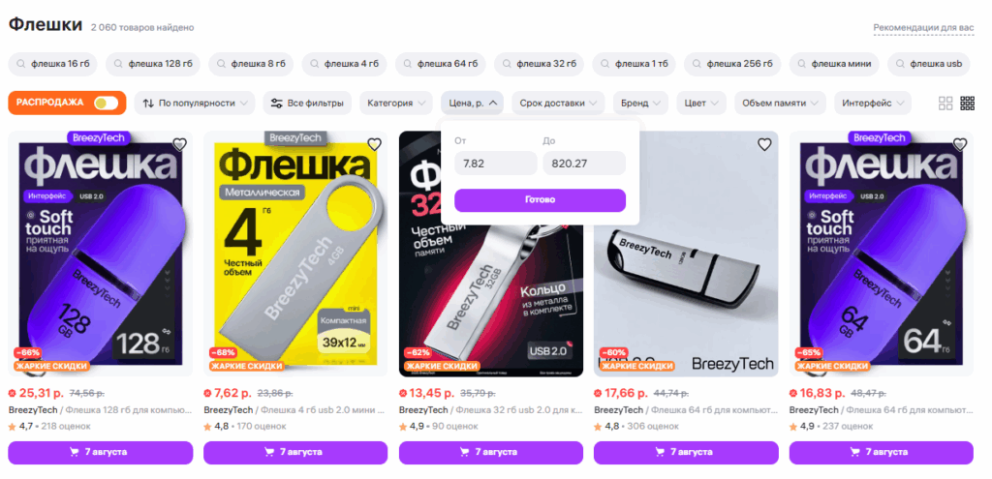Open the Все фильтры sliders icon
Viewport: 992px width, 479px height.
pos(276,103)
